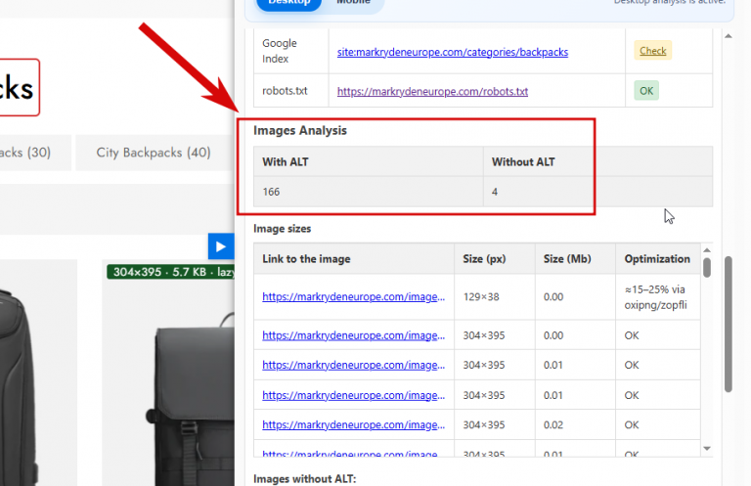The image size is (751, 486).
Task: Click the 'With ALT' column header
Action: point(369,162)
